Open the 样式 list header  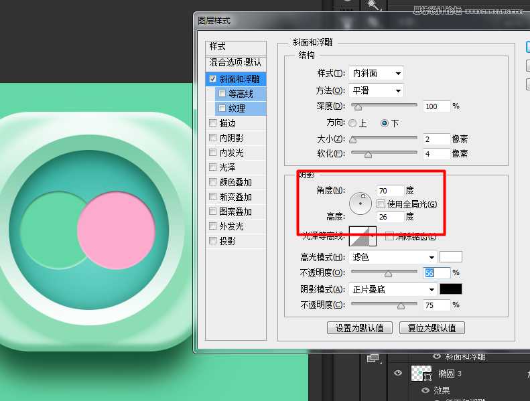[x=236, y=47]
